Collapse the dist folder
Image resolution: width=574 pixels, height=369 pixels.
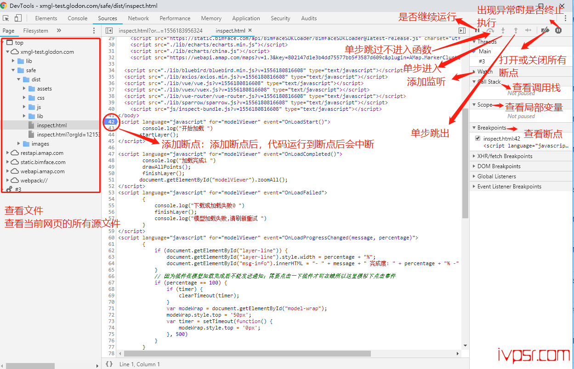pos(19,79)
